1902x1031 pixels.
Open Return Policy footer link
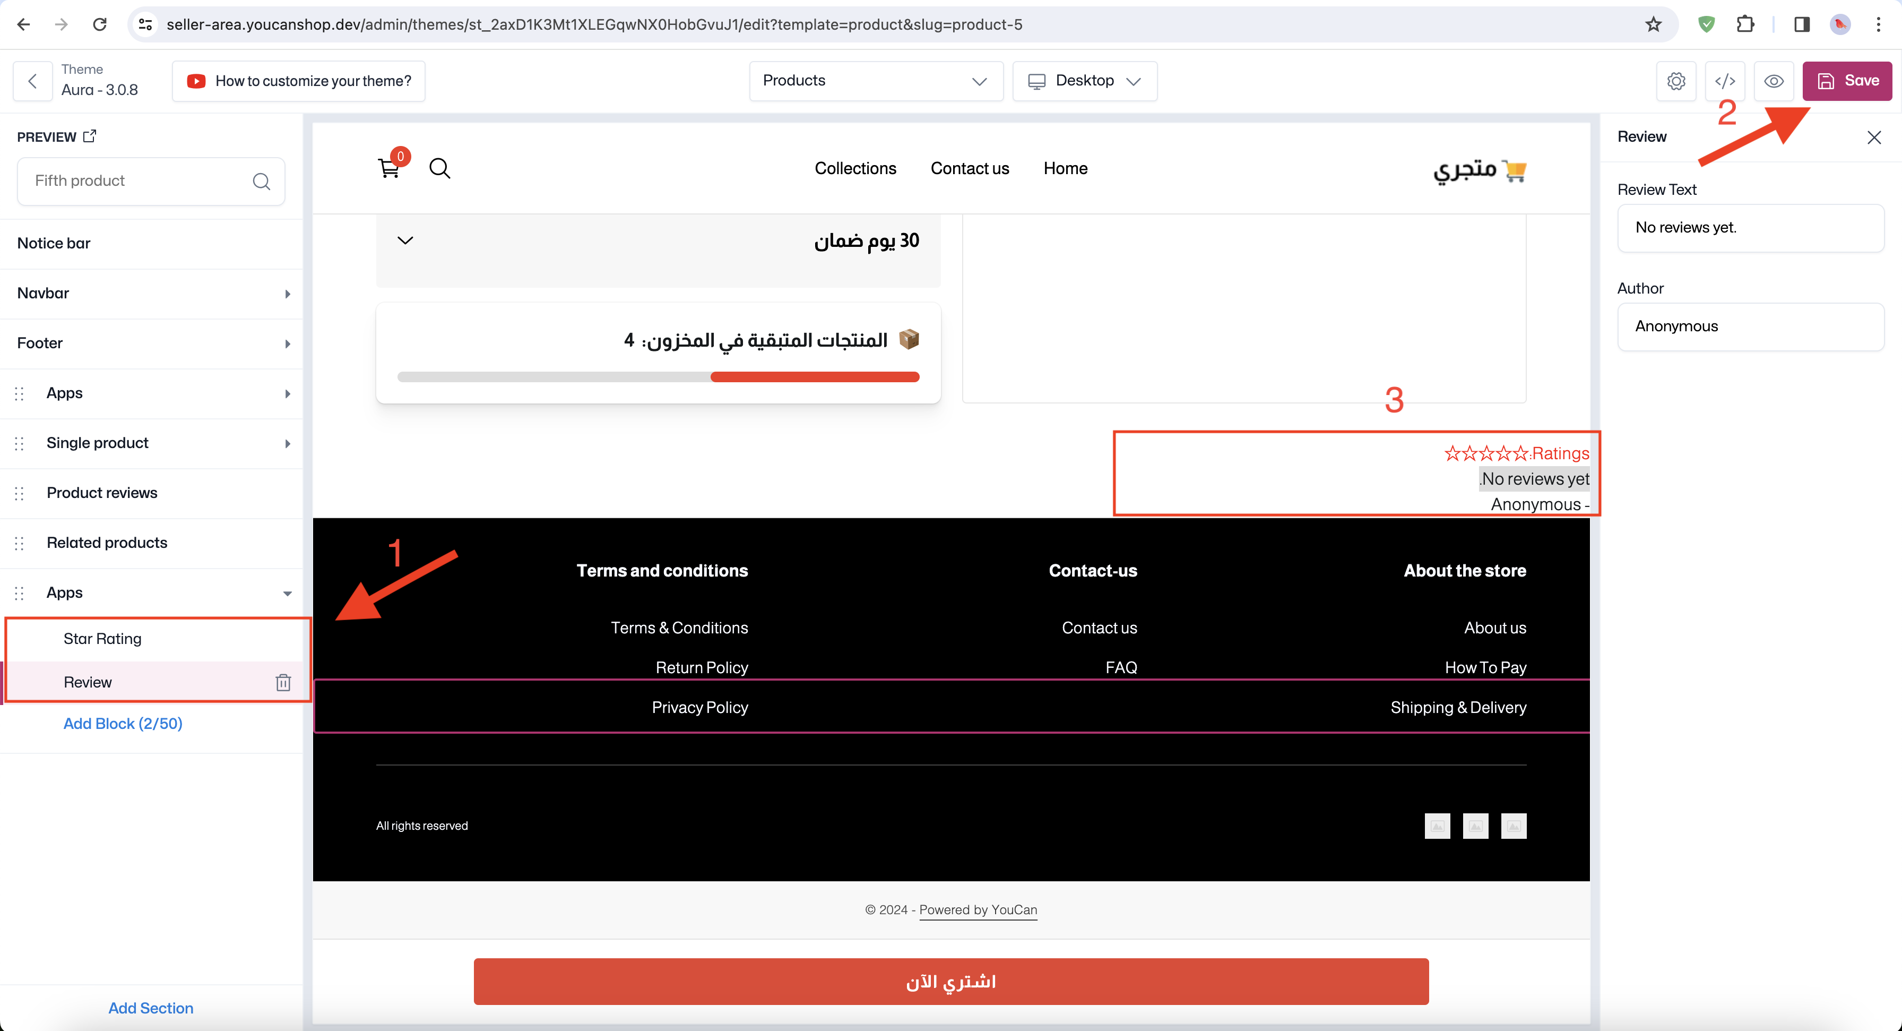click(702, 668)
